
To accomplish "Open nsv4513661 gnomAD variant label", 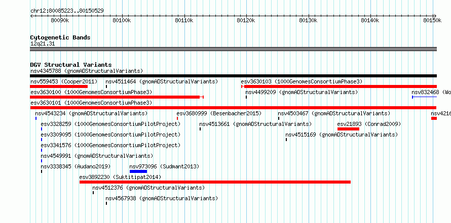I will pos(255,124).
